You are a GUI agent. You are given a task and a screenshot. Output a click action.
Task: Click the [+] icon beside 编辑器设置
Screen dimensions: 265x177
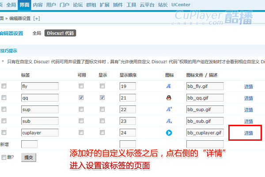(x=37, y=18)
